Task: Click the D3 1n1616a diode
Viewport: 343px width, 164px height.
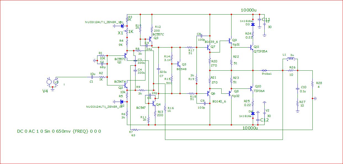Action: click(253, 24)
